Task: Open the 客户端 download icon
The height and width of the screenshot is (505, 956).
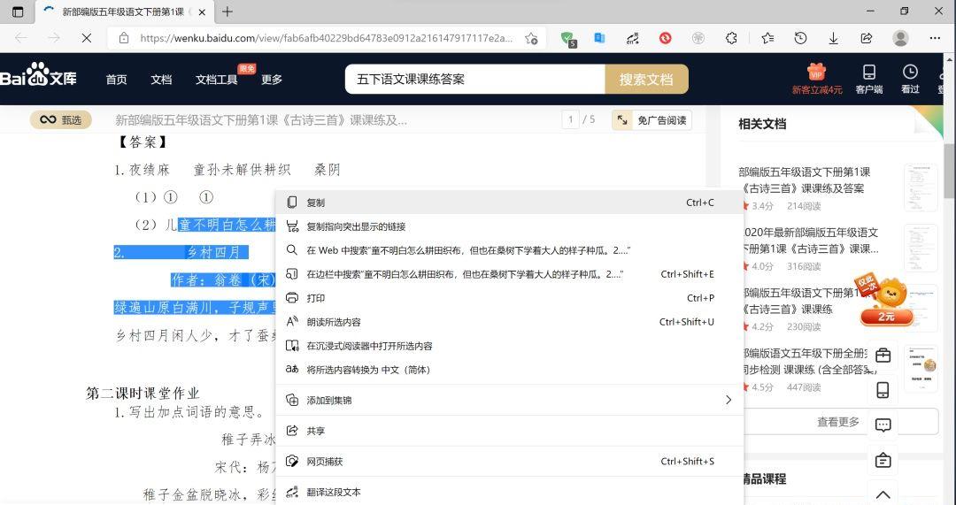Action: (869, 79)
